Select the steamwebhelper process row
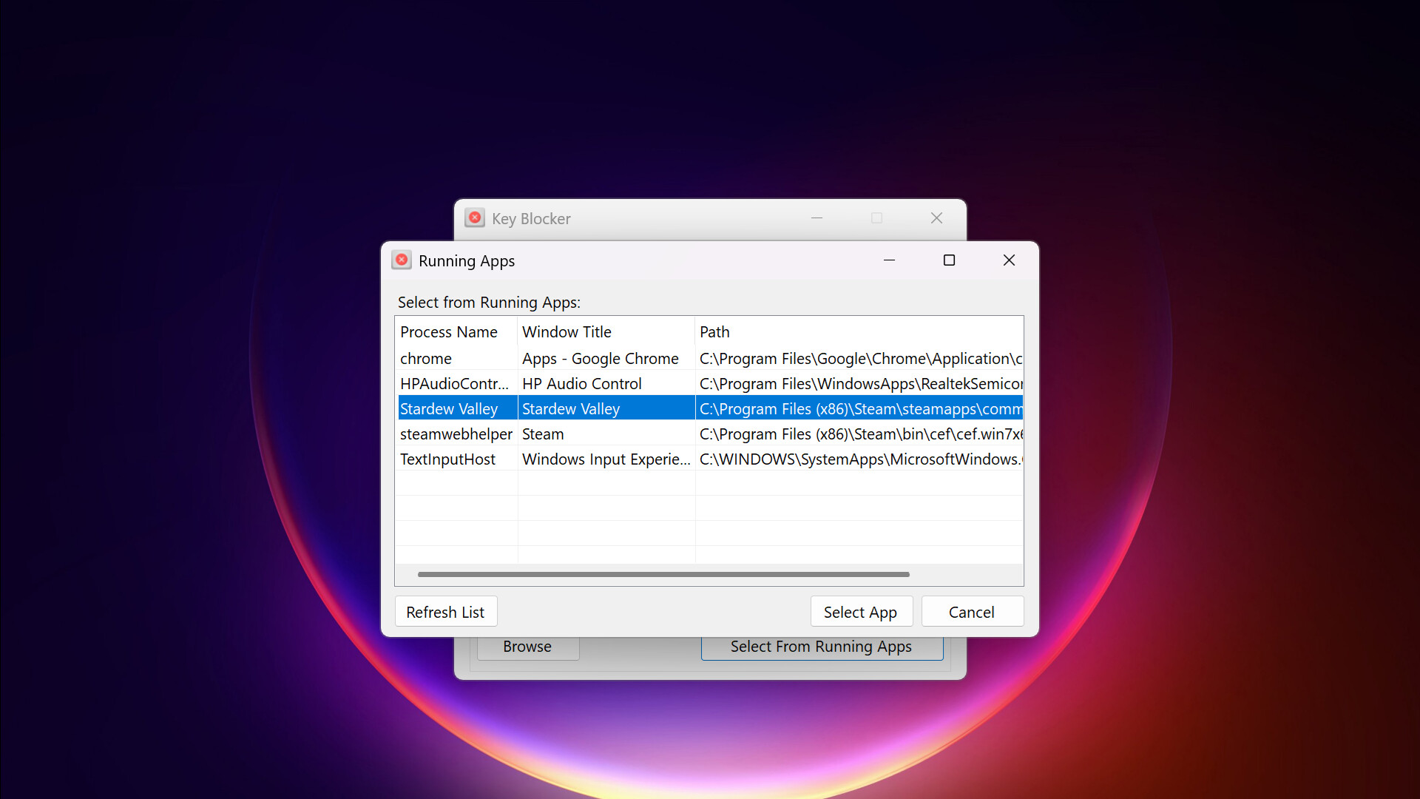 pyautogui.click(x=456, y=434)
